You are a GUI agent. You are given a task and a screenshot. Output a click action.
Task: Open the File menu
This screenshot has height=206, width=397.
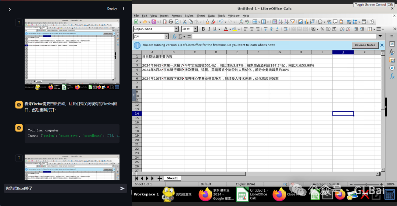[x=136, y=16]
